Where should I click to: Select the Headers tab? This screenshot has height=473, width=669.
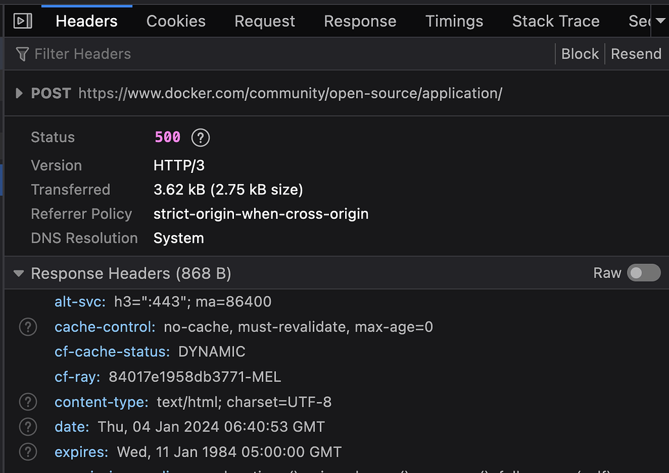[87, 21]
